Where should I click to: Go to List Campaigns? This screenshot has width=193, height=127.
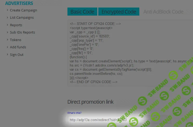click(x=22, y=18)
